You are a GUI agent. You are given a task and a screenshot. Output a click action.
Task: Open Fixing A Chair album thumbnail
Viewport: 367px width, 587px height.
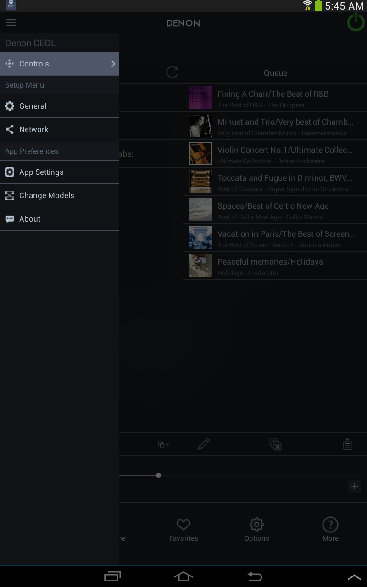pos(200,98)
